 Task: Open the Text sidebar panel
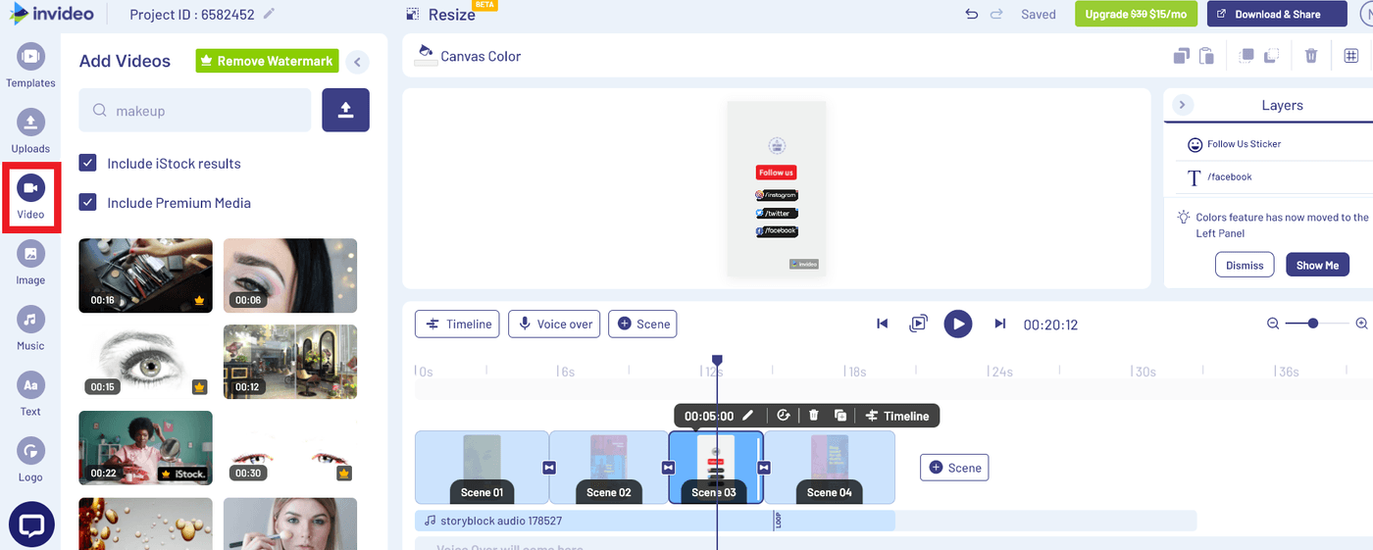(30, 393)
